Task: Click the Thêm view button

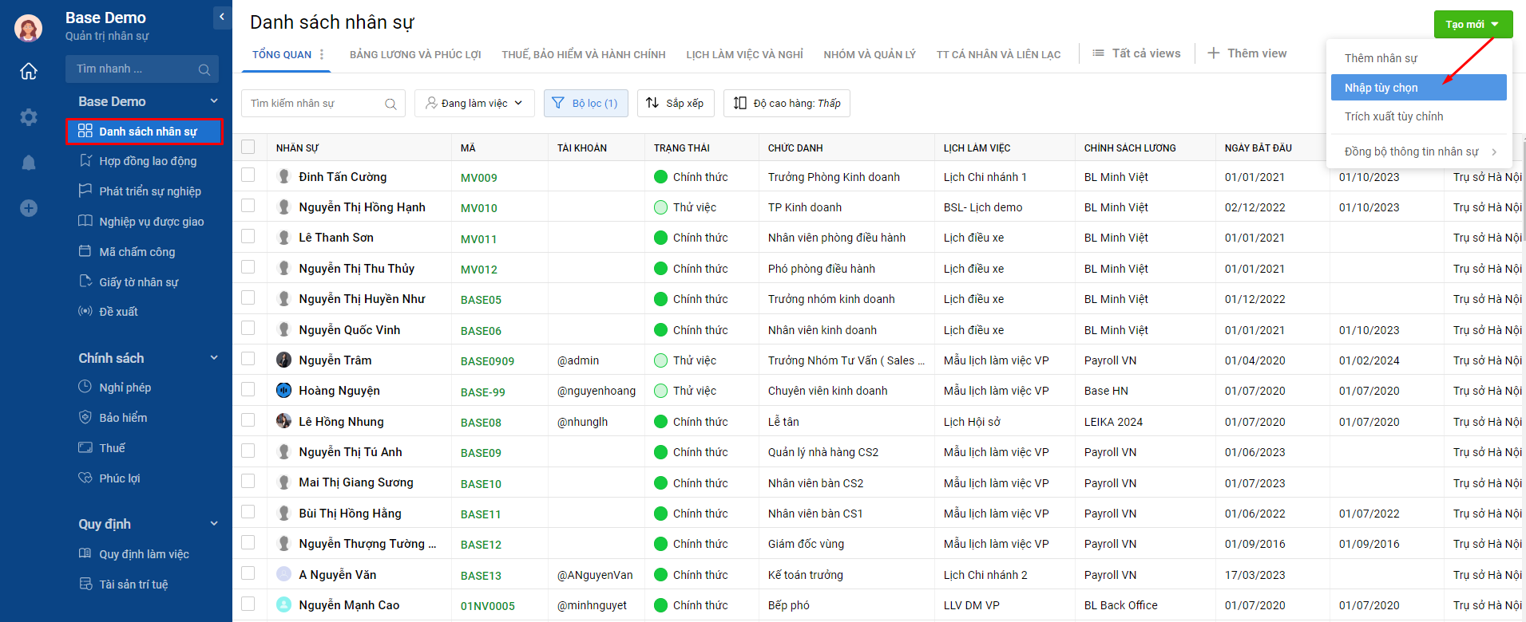Action: click(x=1247, y=53)
